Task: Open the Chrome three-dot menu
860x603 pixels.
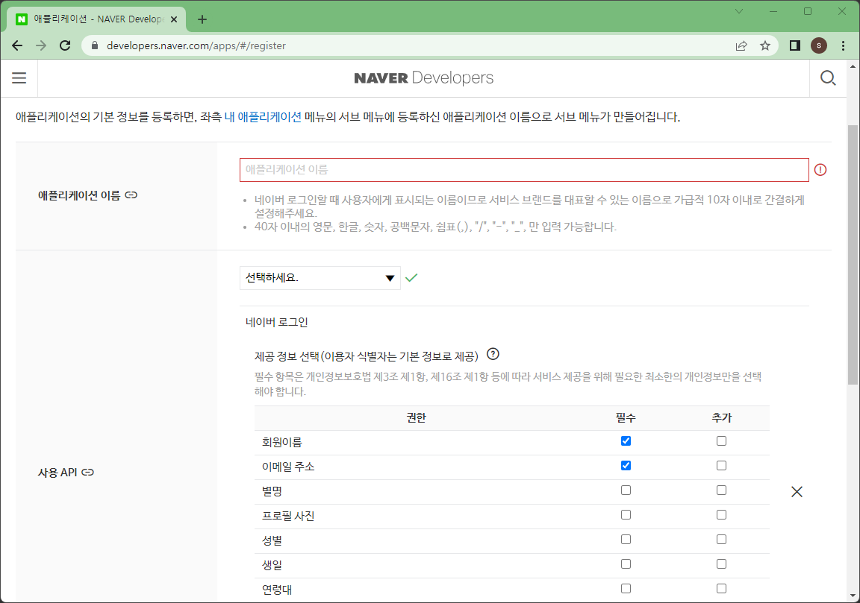Action: pyautogui.click(x=843, y=45)
